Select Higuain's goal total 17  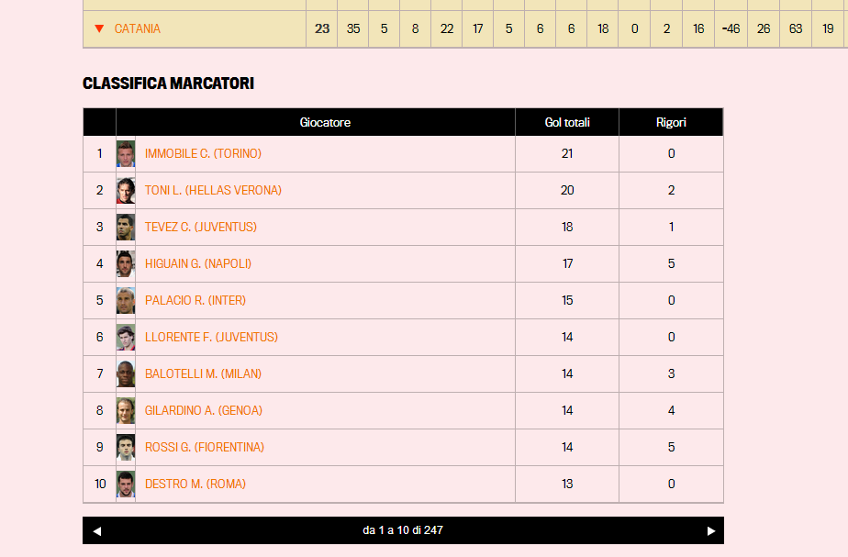(x=567, y=264)
